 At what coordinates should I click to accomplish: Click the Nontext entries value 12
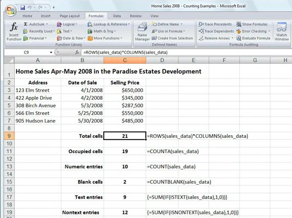(125, 213)
